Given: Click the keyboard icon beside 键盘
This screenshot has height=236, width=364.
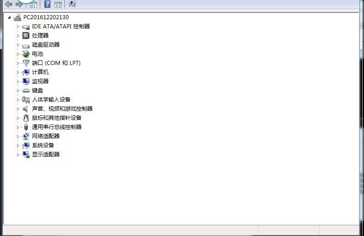Looking at the screenshot, I should coord(26,91).
